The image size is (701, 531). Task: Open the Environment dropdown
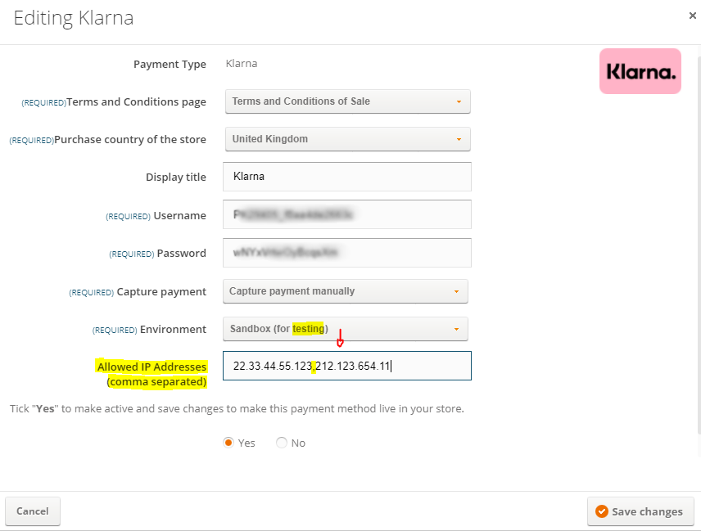point(345,329)
